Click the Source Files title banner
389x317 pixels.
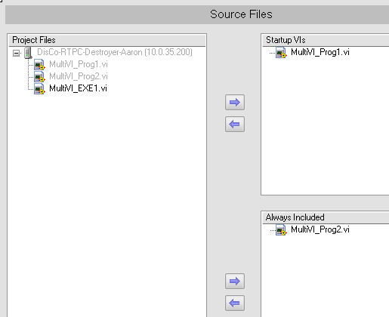(x=197, y=14)
